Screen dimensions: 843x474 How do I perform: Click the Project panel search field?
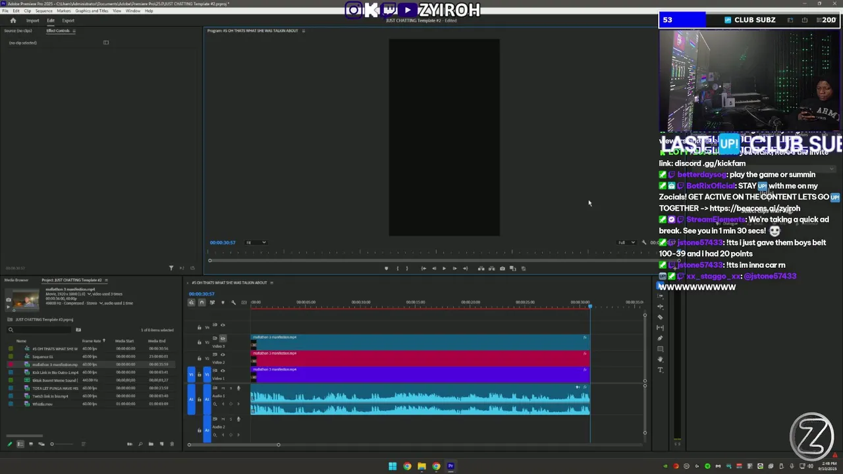(40, 330)
